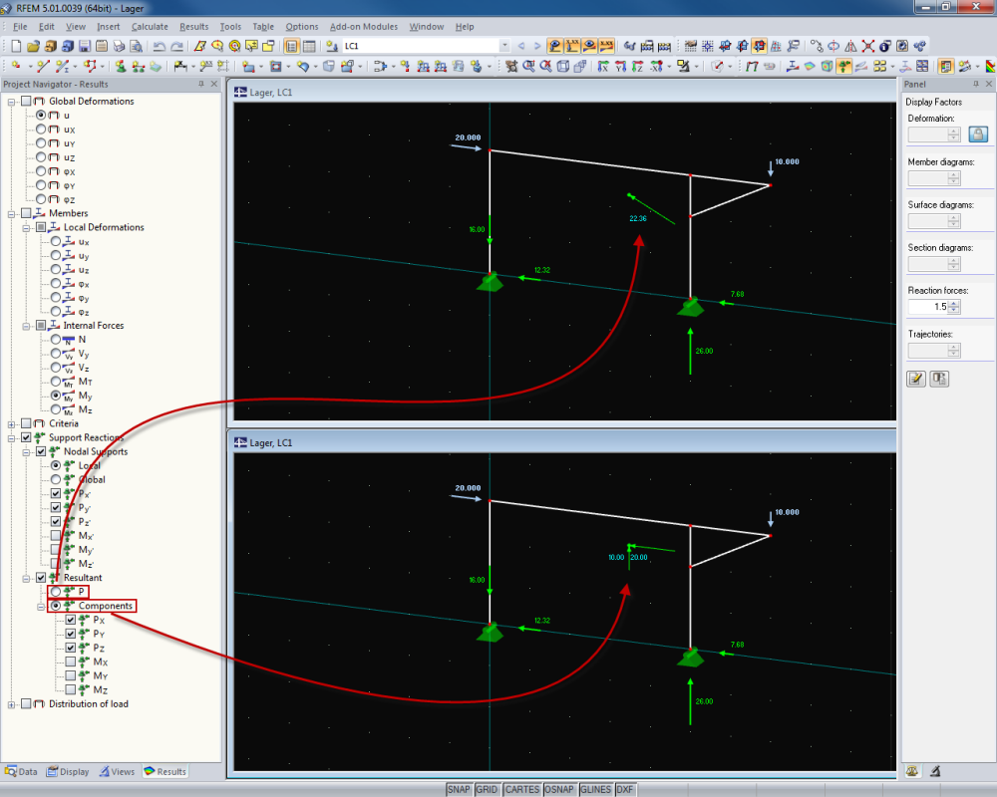Click the pin icon of Project Navigator
The width and height of the screenshot is (997, 797).
click(x=201, y=84)
